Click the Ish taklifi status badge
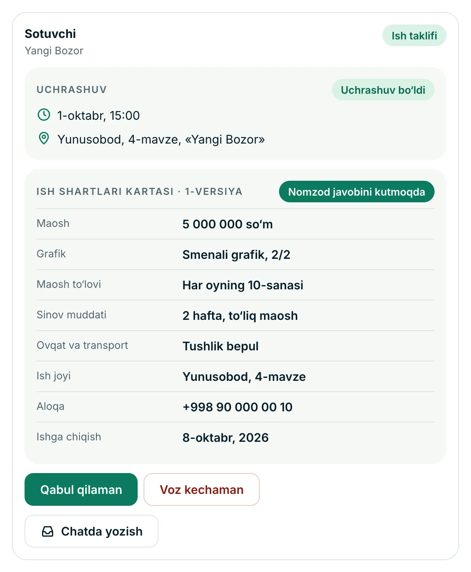The width and height of the screenshot is (471, 572). (x=414, y=35)
